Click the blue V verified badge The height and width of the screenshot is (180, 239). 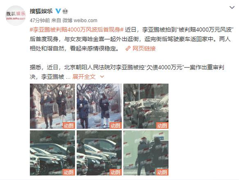(58, 11)
